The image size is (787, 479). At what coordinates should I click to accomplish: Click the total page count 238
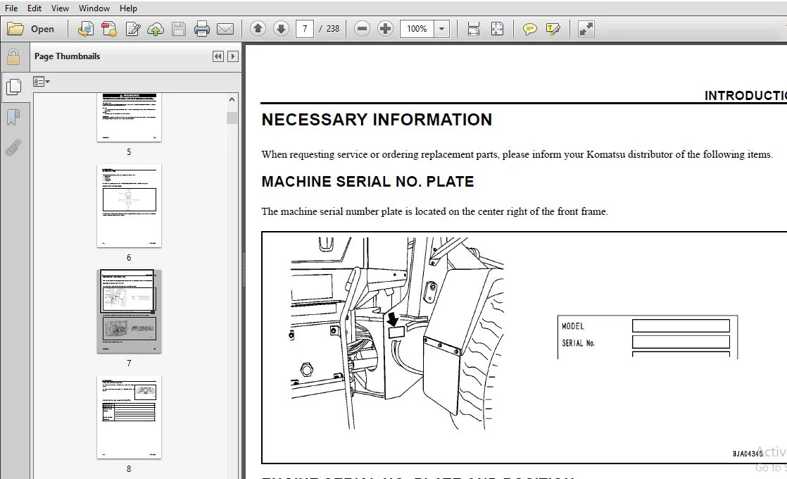click(x=333, y=29)
